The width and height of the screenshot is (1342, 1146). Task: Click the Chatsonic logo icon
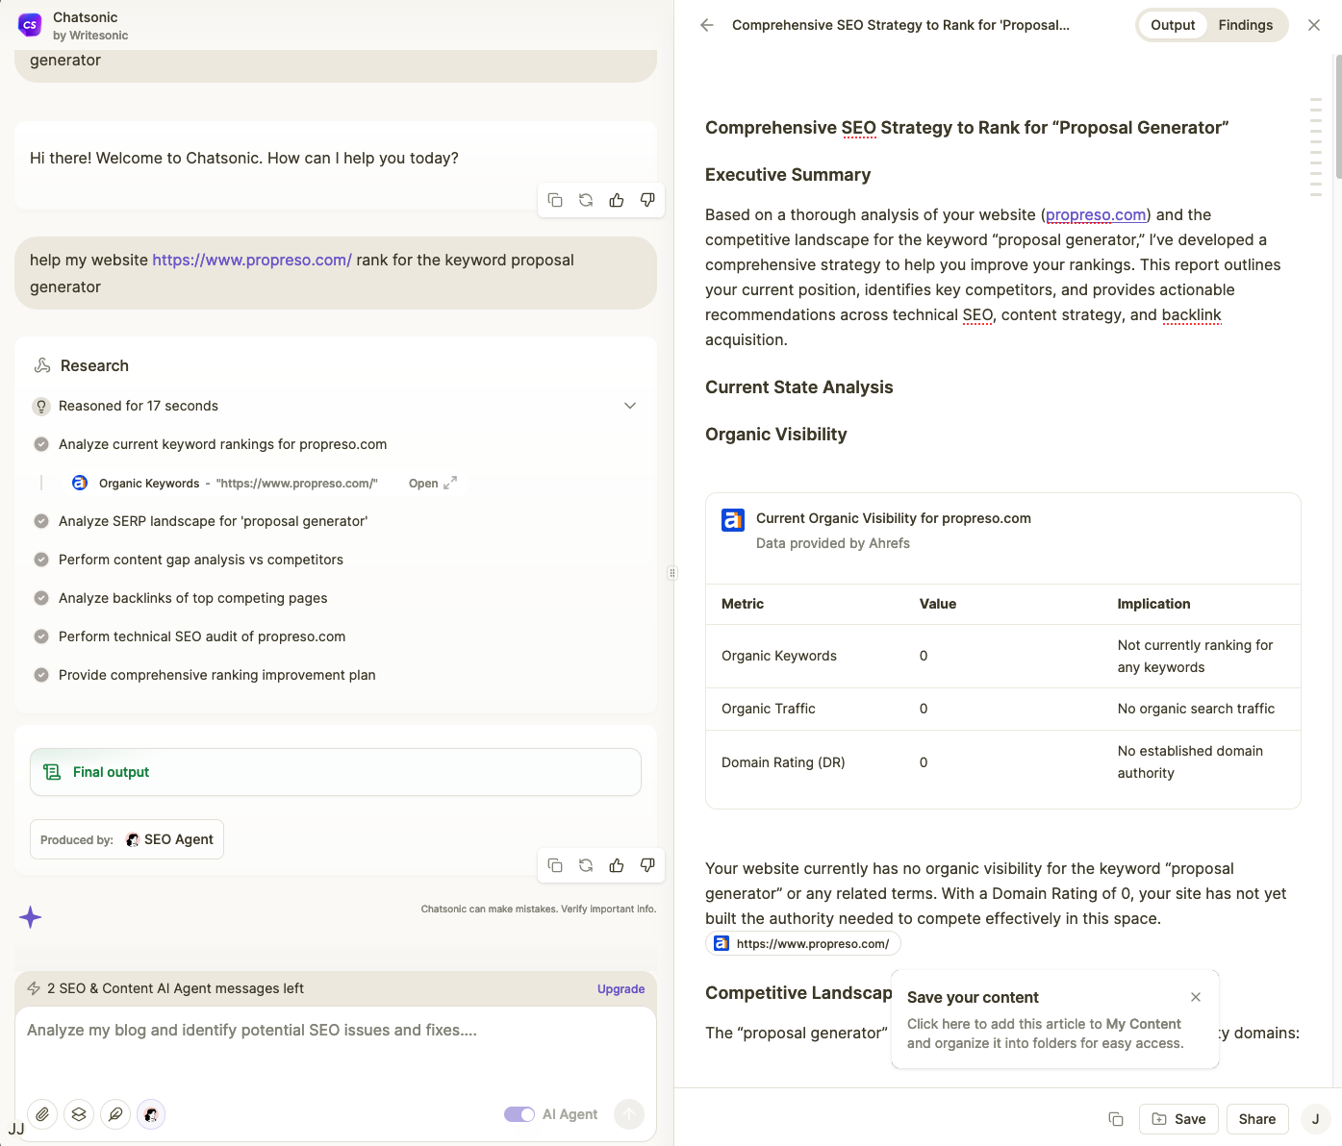(30, 25)
